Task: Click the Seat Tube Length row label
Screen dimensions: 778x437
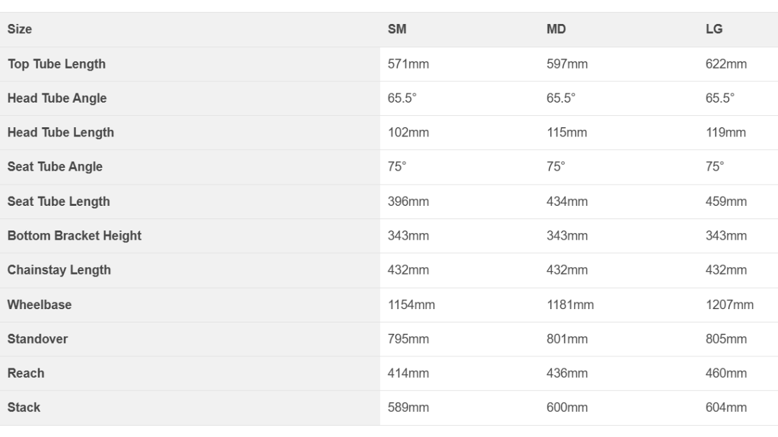Action: coord(59,201)
